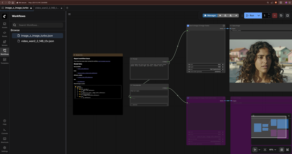Viewport: 292px width, 154px height.
Task: Open the Console panel
Action: pos(4,131)
